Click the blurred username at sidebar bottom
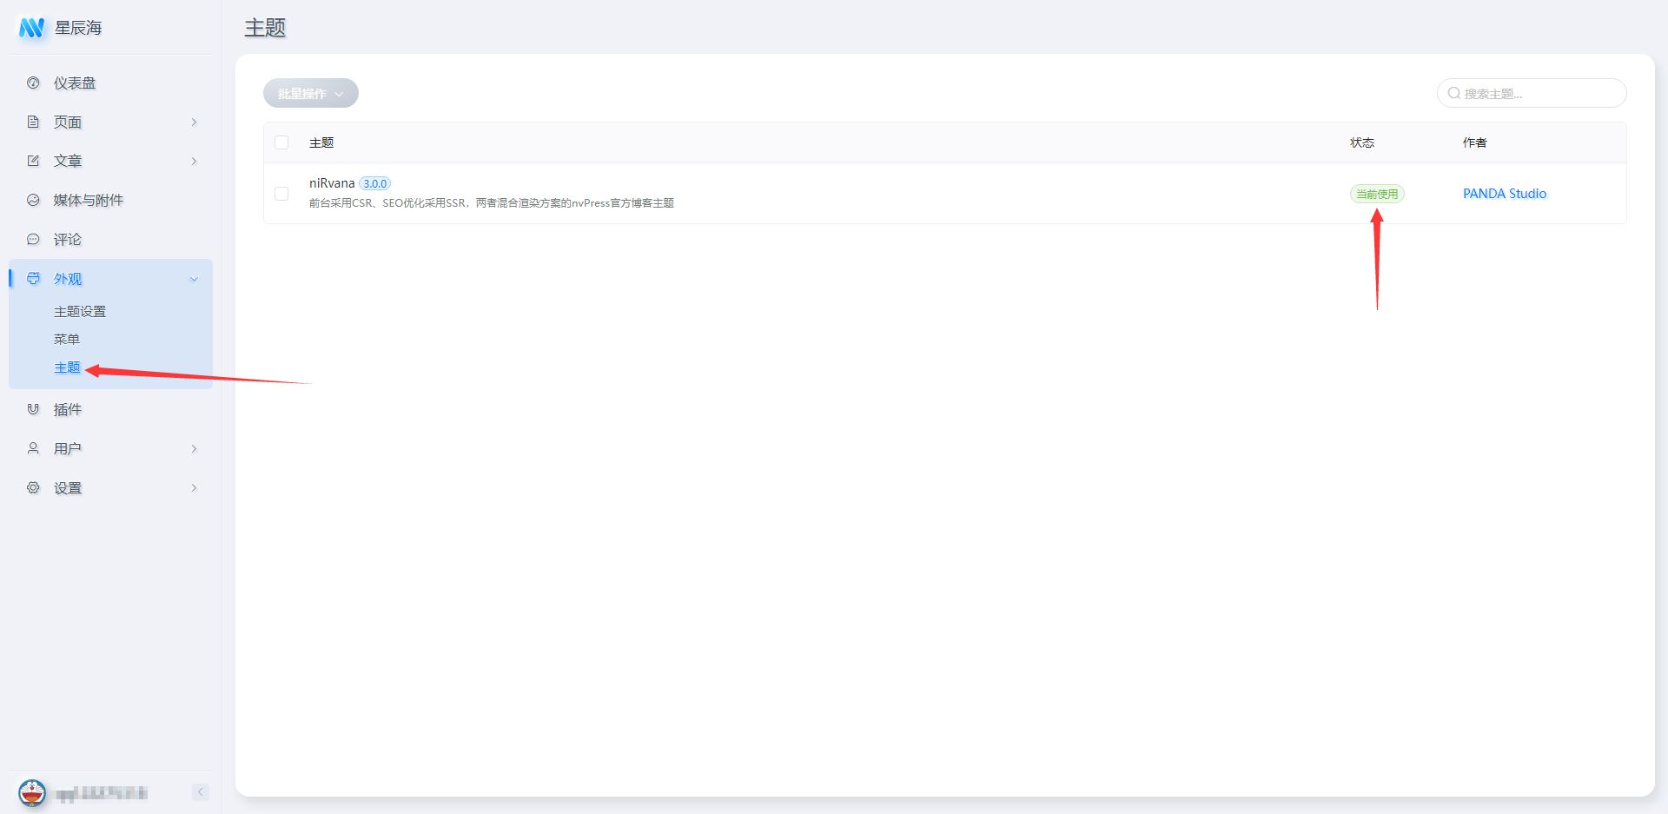This screenshot has width=1668, height=814. point(102,793)
